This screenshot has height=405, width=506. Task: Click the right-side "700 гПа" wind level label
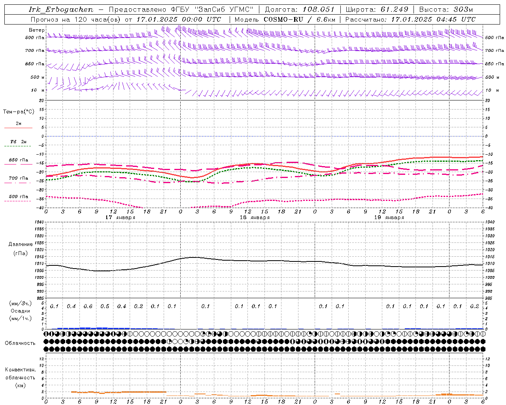point(495,51)
